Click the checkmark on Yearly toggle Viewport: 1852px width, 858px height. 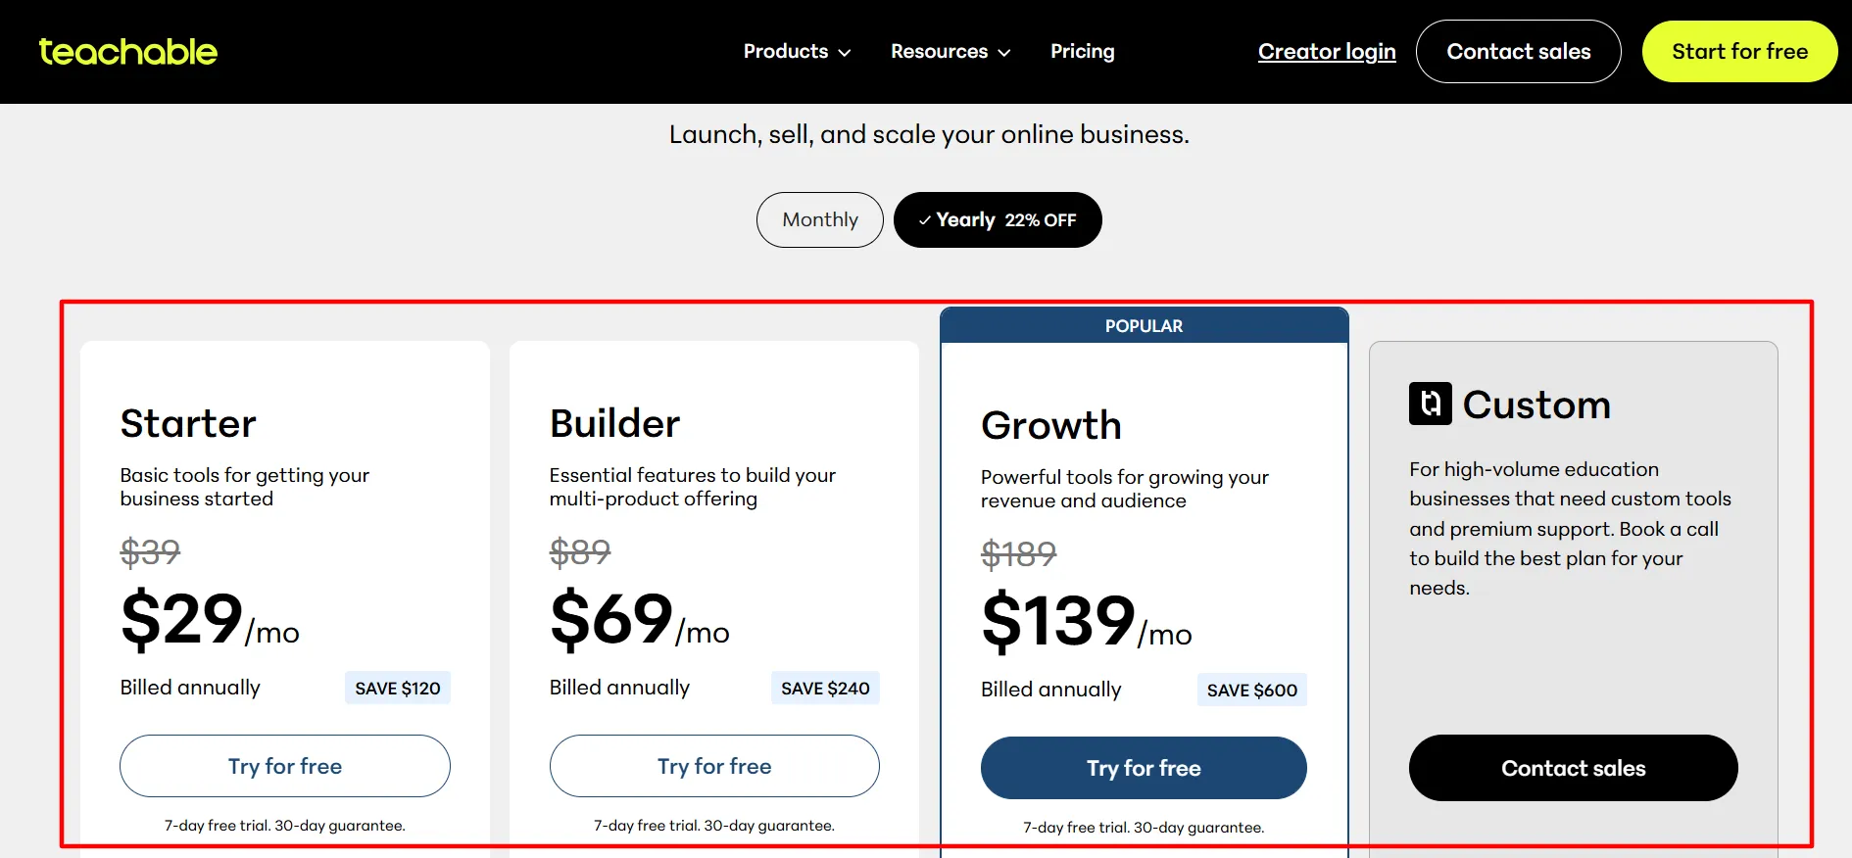click(x=924, y=220)
